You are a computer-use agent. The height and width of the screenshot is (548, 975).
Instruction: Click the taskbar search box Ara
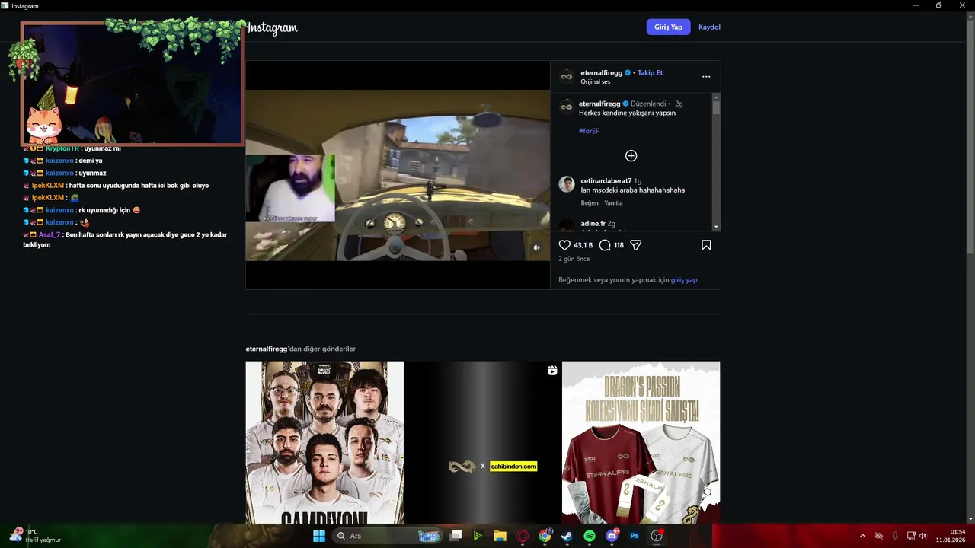[388, 536]
